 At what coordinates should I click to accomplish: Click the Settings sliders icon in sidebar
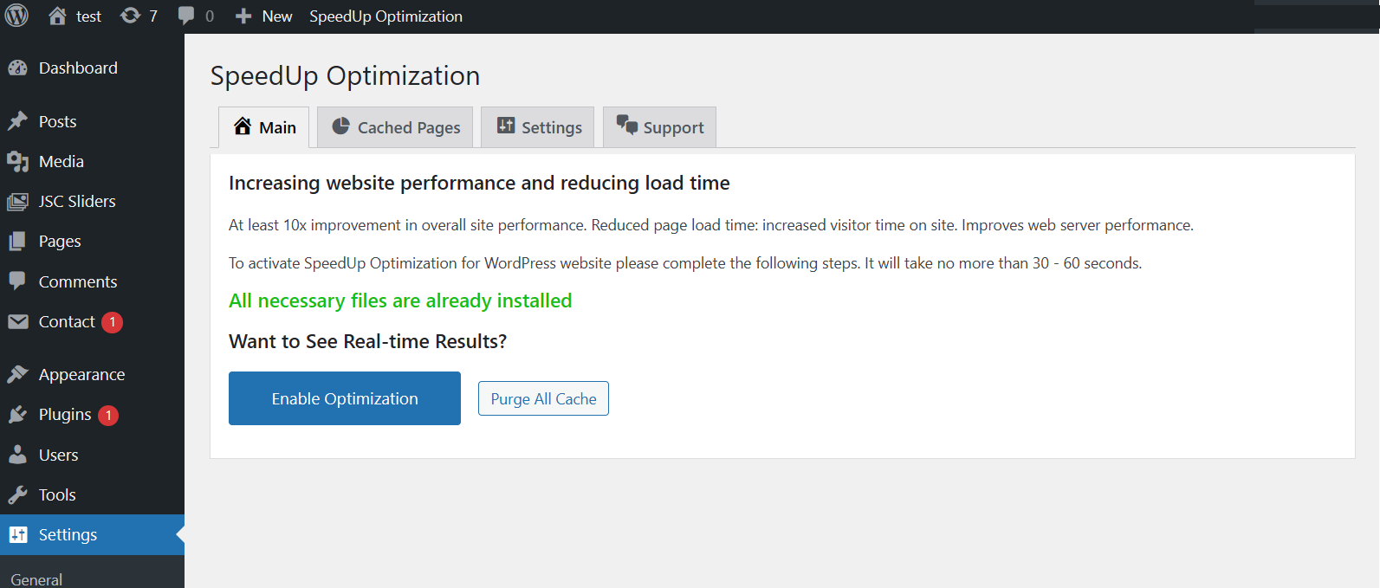(x=18, y=535)
